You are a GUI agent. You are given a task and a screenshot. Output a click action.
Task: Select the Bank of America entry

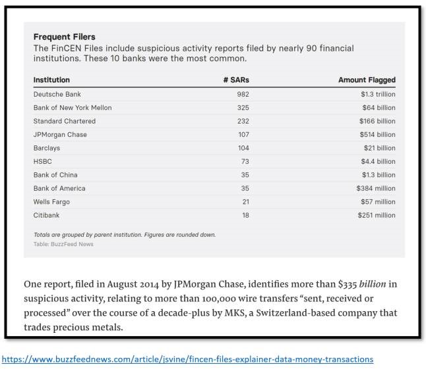point(59,188)
